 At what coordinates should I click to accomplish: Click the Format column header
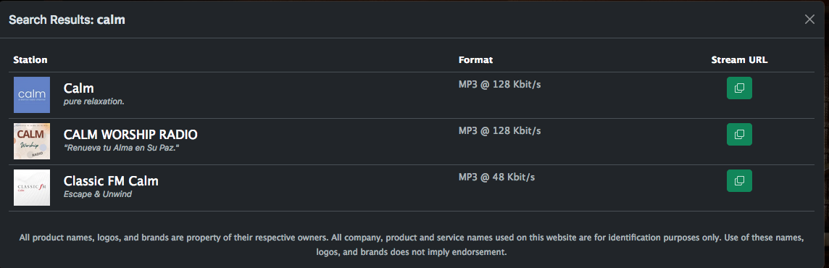[476, 59]
